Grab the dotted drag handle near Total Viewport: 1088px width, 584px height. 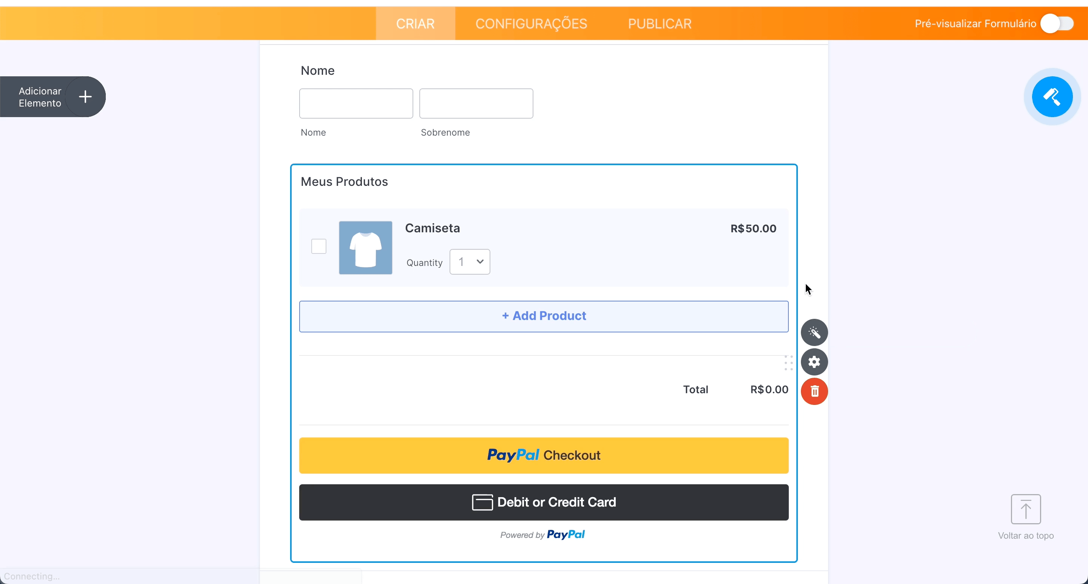pos(788,363)
